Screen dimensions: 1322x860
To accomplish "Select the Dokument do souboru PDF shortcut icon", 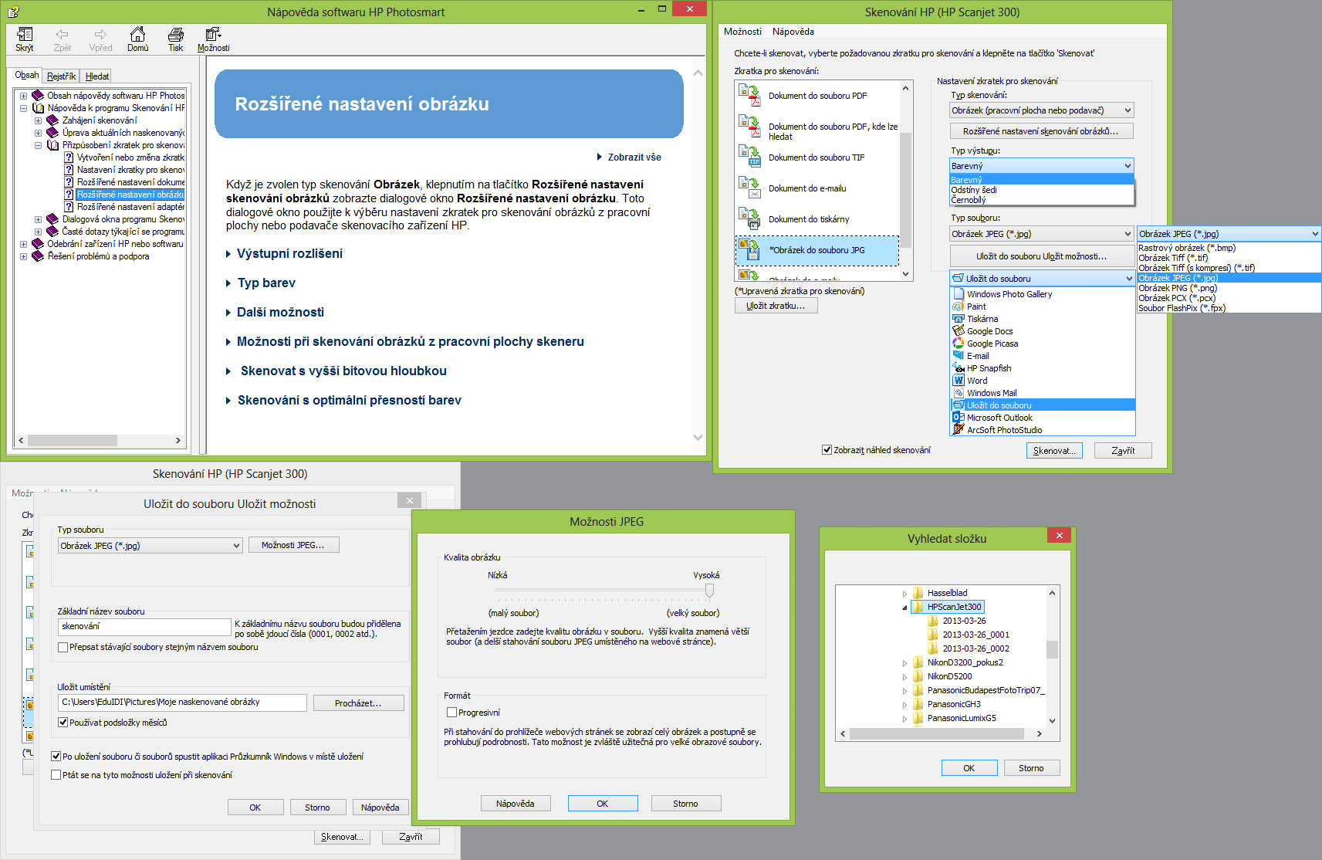I will tap(750, 95).
